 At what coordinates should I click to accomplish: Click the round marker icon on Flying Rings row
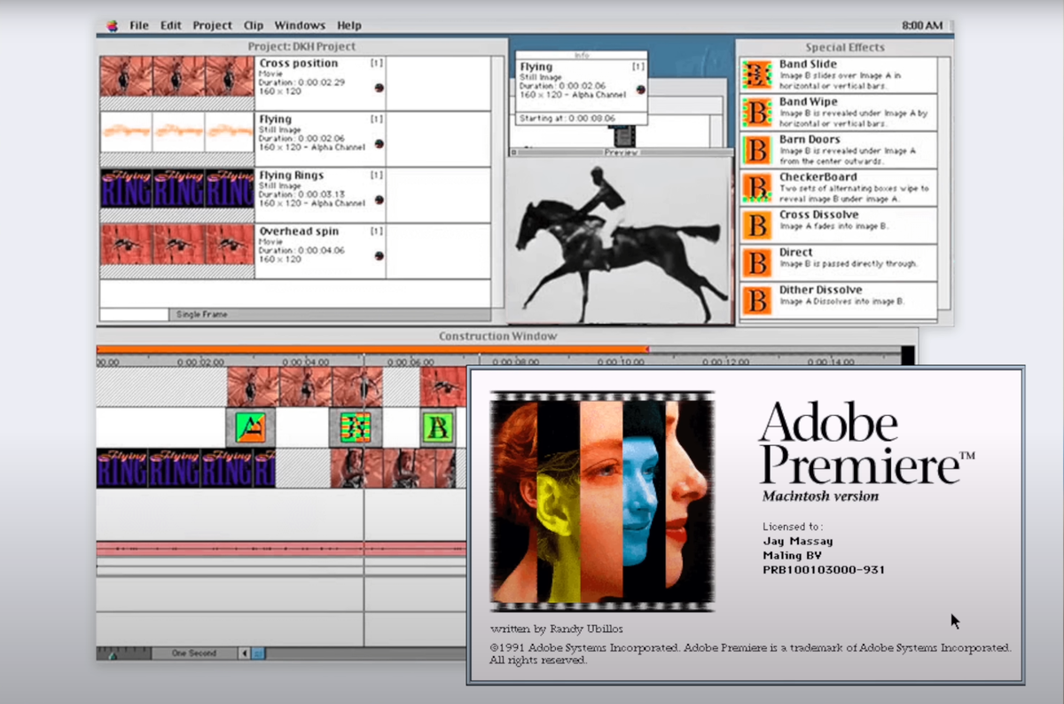point(379,199)
